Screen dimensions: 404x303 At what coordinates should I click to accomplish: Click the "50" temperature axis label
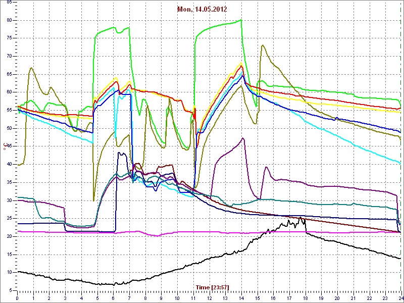point(9,128)
